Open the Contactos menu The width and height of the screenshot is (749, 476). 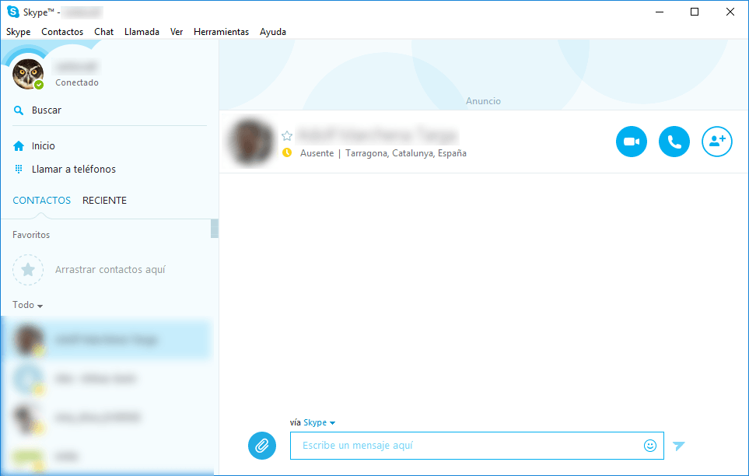click(62, 32)
